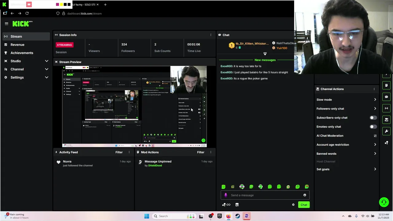Viewport: 393px width, 221px height.
Task: Open Account age restriction arrow
Action: [375, 145]
